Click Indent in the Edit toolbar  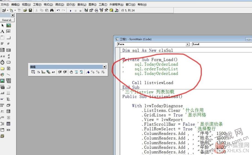pyautogui.click(x=60, y=72)
